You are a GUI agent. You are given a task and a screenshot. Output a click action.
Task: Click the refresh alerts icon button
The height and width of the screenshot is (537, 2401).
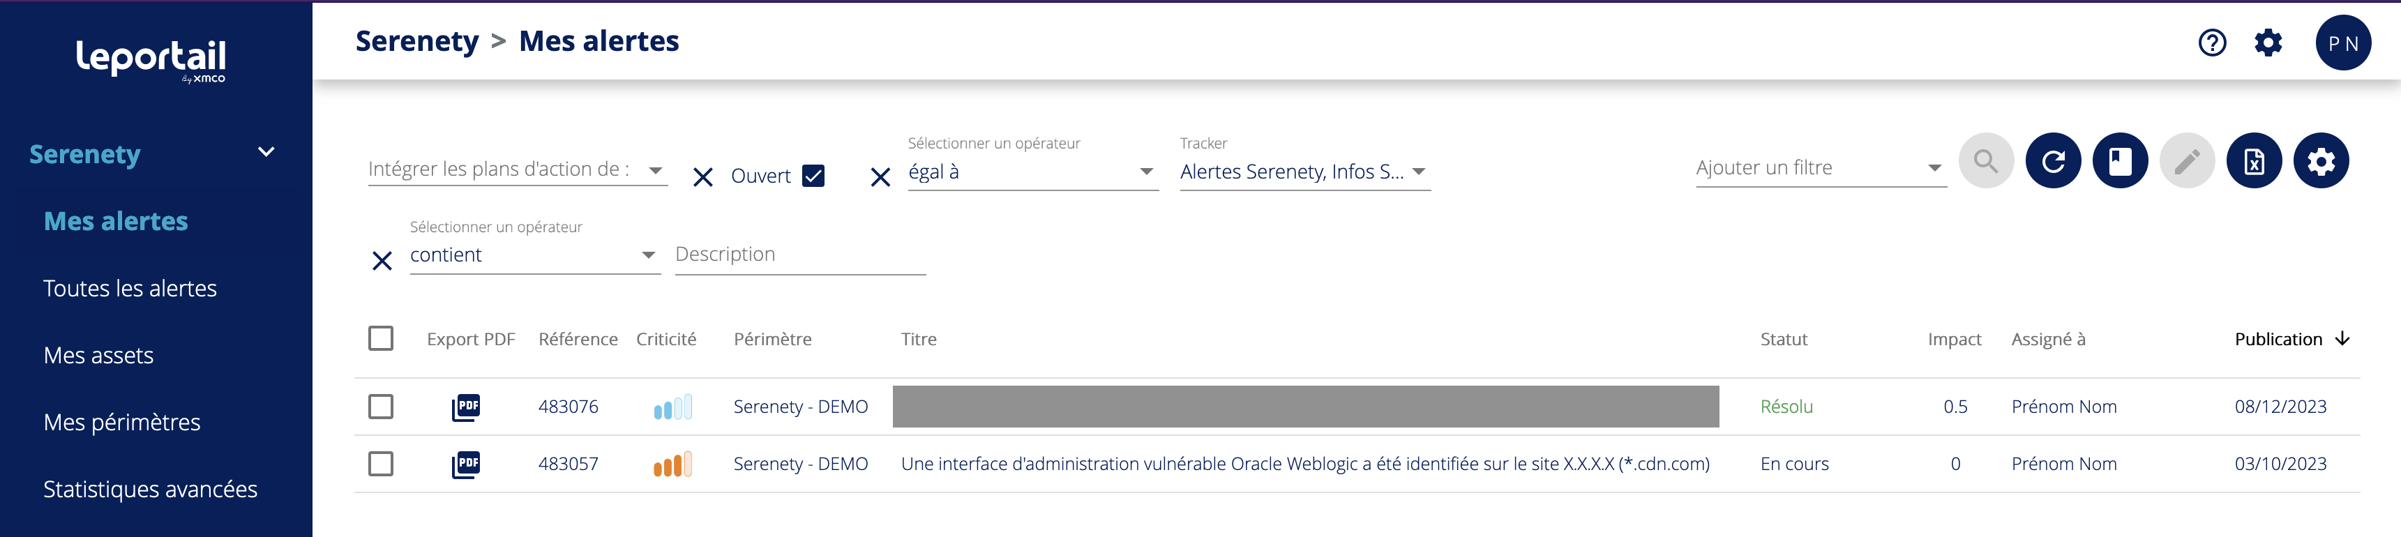point(2052,161)
